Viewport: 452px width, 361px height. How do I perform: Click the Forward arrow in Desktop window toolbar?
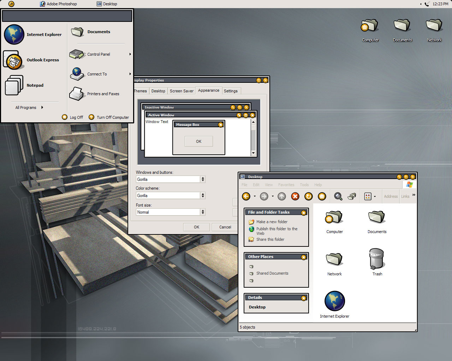coord(264,196)
